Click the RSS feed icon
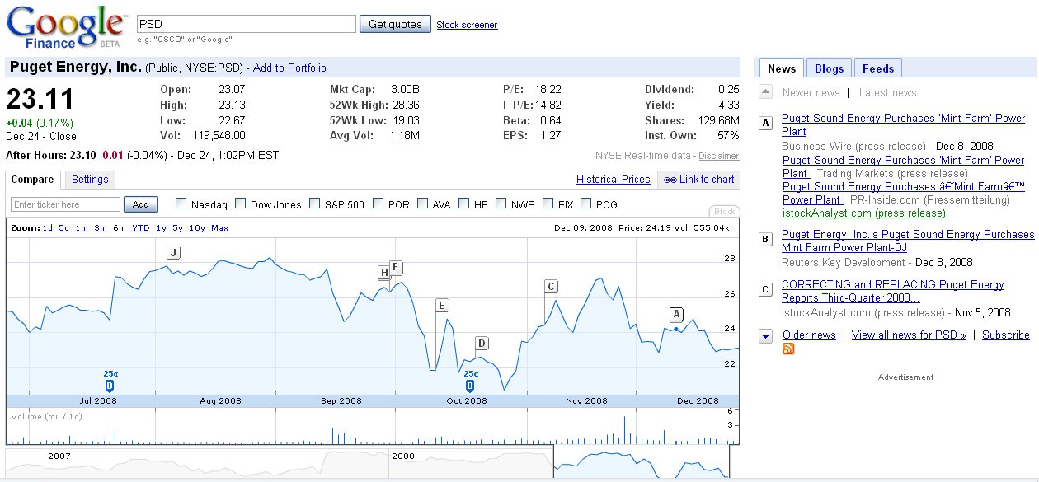This screenshot has height=482, width=1039. (788, 349)
